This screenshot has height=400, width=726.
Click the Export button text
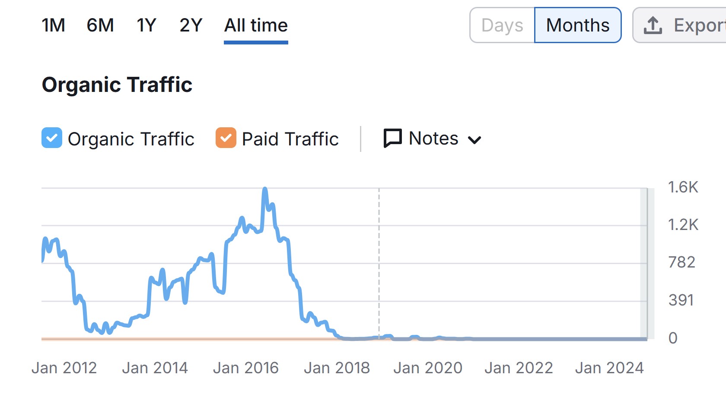click(700, 25)
